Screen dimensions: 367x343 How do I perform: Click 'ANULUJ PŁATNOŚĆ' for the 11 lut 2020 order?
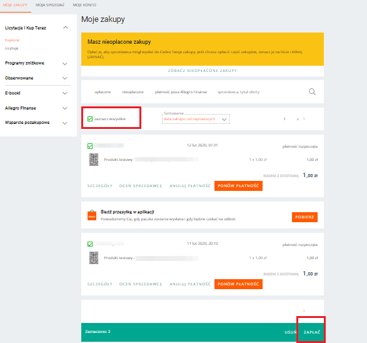click(x=190, y=284)
